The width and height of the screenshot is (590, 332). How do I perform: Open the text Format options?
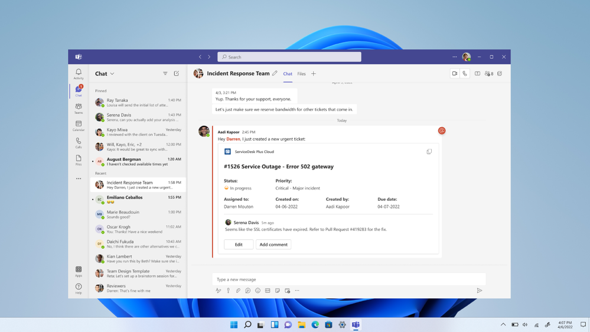pos(219,290)
